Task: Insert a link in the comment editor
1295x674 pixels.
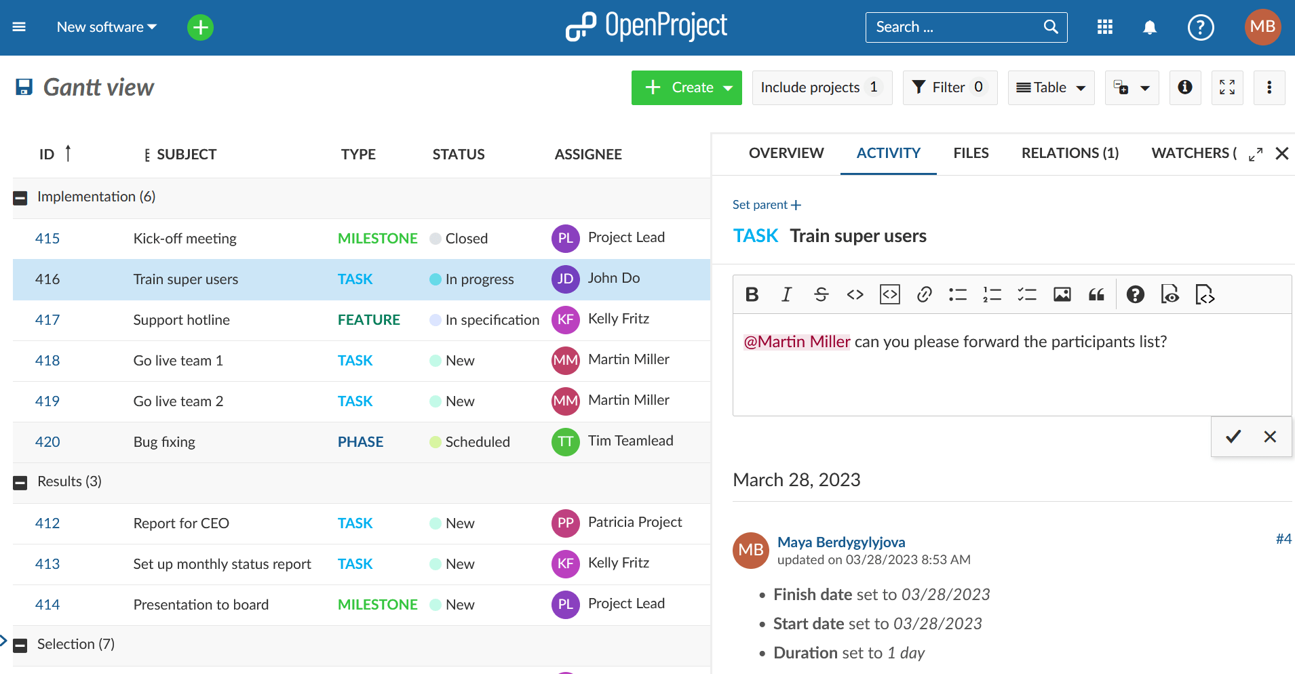Action: click(924, 294)
